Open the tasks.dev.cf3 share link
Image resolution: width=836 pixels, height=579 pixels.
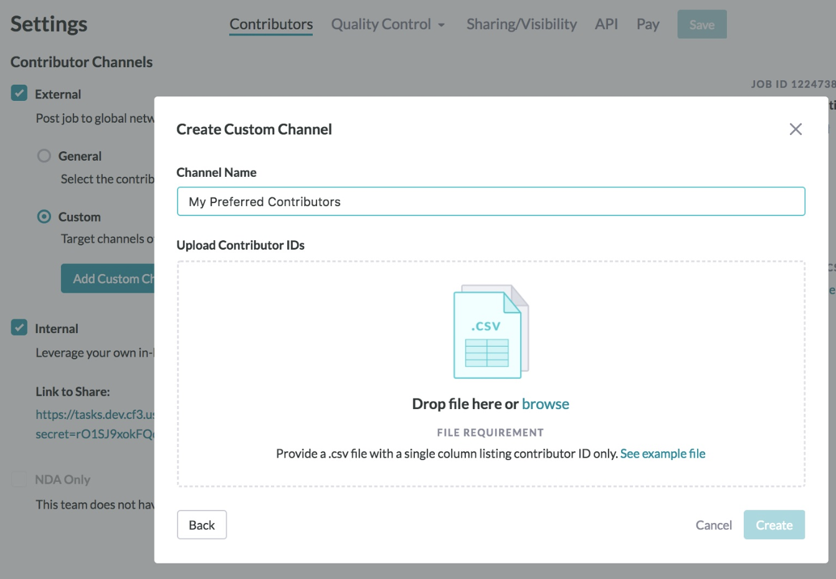(x=95, y=424)
